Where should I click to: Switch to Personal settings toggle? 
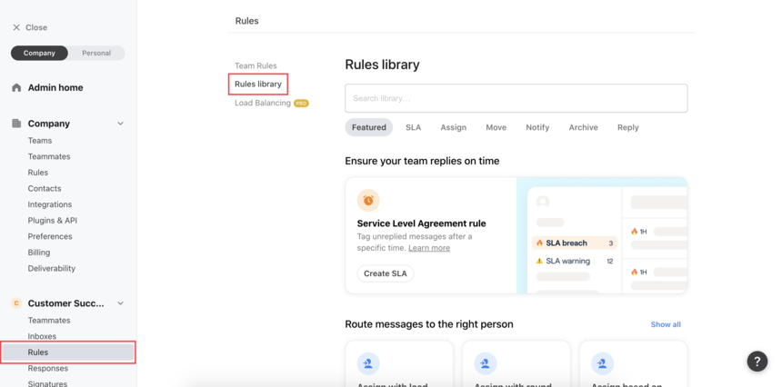(x=96, y=54)
